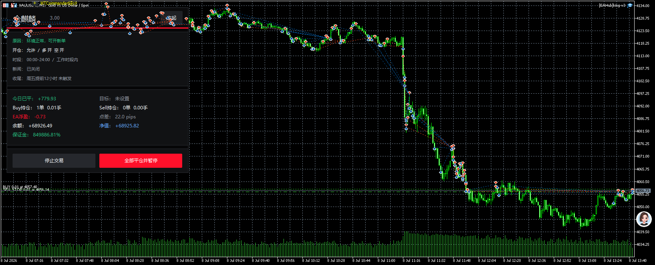Select the BUY 0.01 at 4057.40 order line

(20, 187)
